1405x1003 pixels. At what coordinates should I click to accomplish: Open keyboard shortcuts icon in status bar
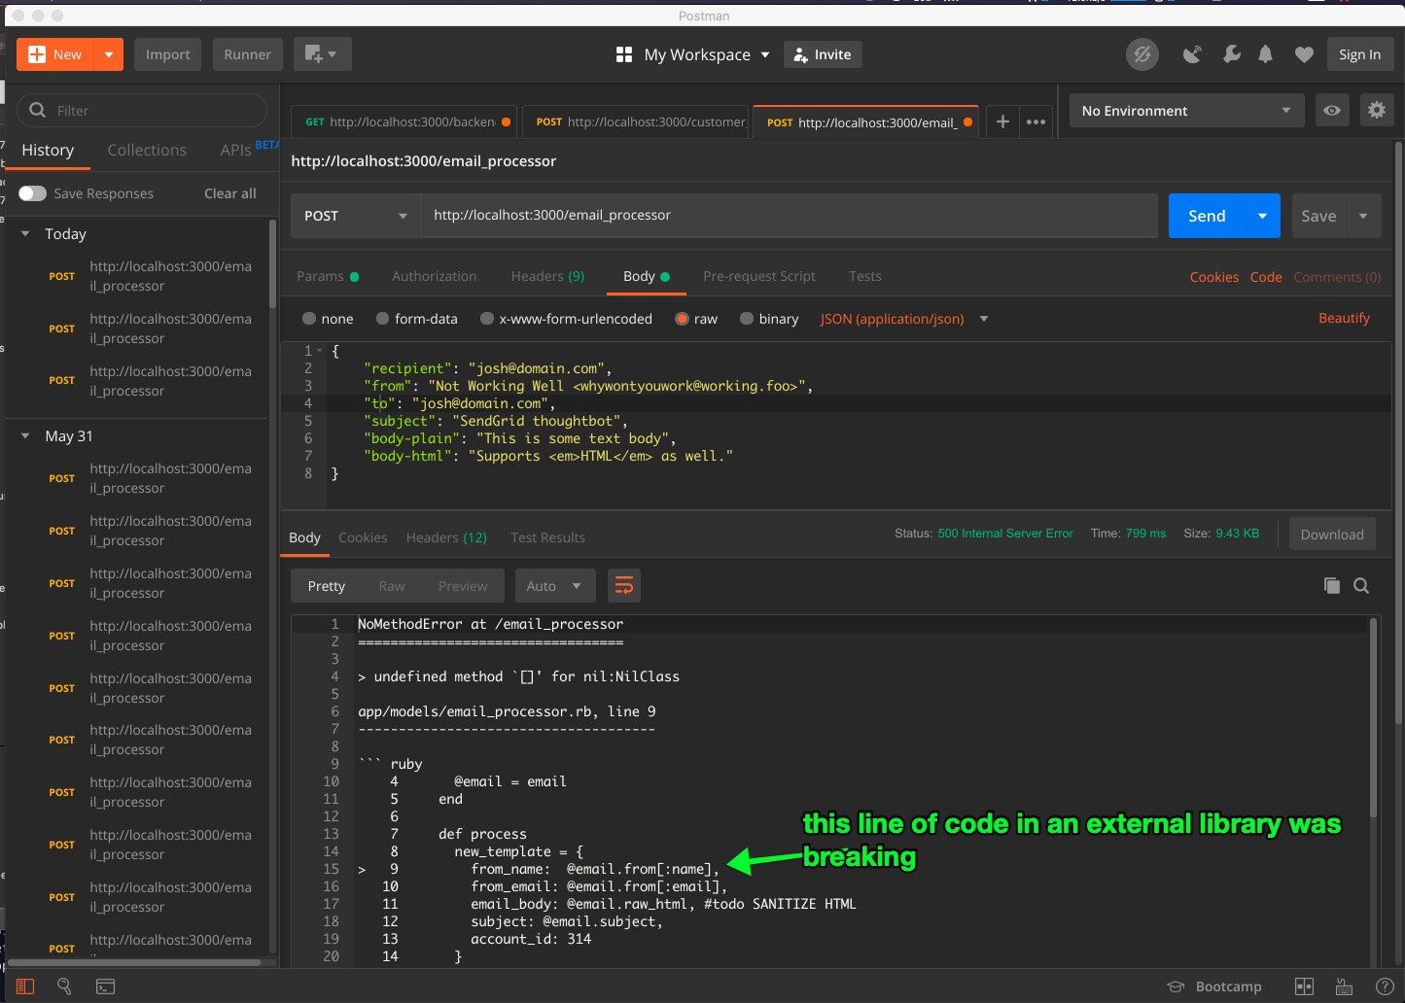(1345, 986)
